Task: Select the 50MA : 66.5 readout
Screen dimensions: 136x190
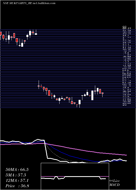Action: (17, 170)
